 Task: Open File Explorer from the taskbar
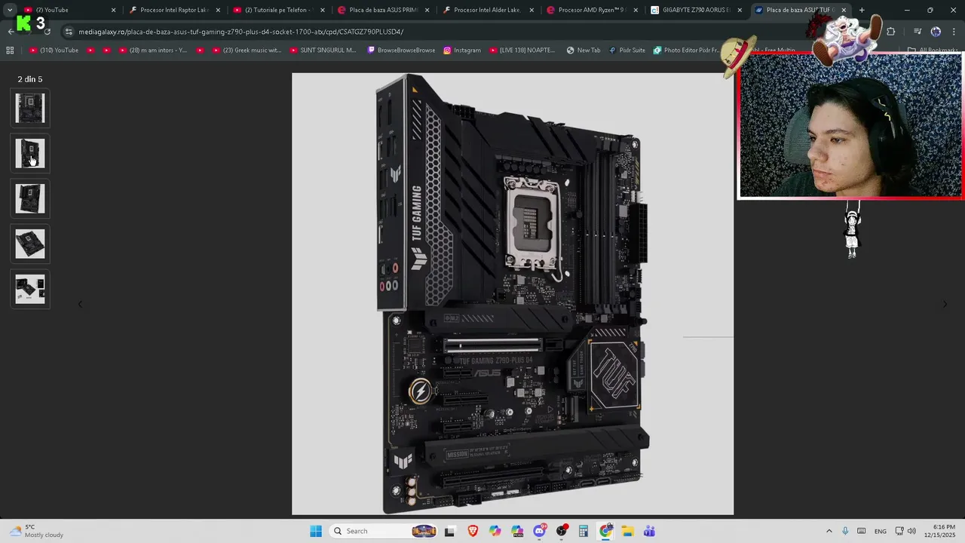(627, 531)
